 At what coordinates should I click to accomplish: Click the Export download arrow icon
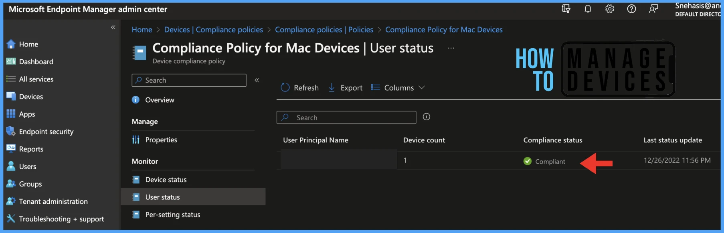tap(332, 87)
